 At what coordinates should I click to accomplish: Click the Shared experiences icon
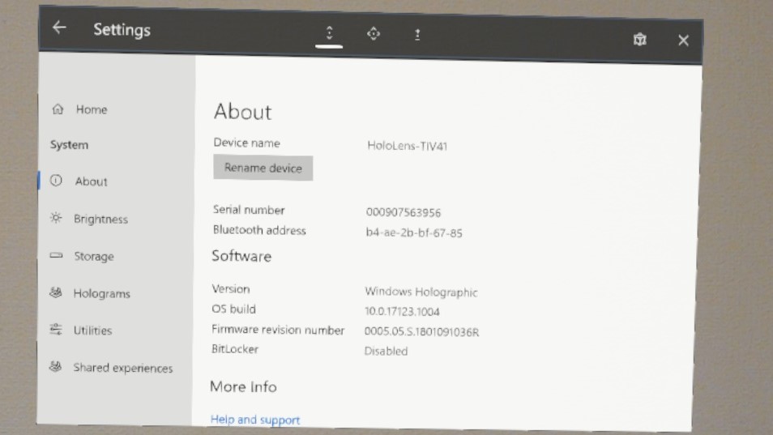click(55, 366)
